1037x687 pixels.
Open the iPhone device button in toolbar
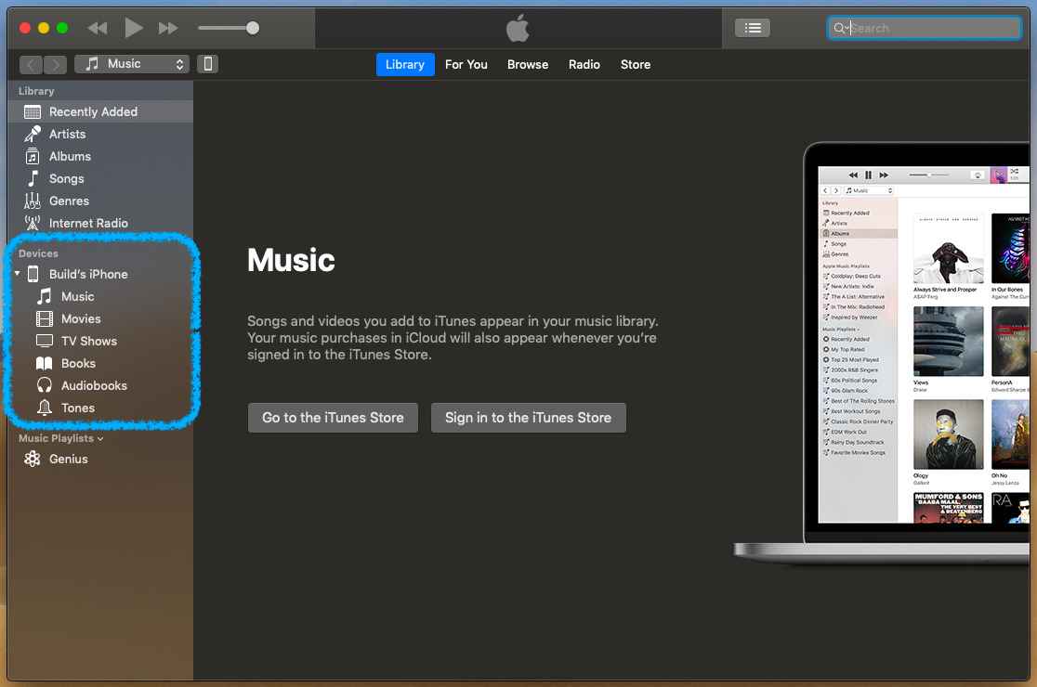[207, 64]
